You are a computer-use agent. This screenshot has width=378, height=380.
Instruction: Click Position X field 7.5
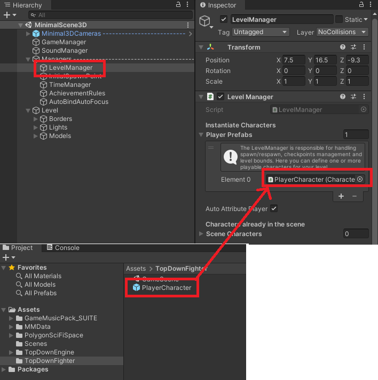pos(294,60)
